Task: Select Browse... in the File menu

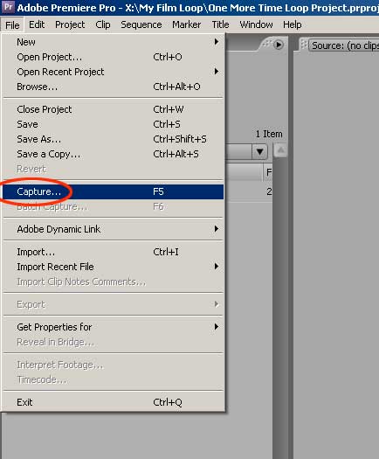Action: click(x=114, y=87)
